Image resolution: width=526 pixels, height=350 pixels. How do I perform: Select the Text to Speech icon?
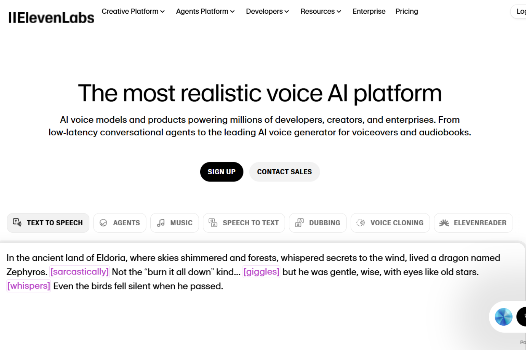(17, 223)
